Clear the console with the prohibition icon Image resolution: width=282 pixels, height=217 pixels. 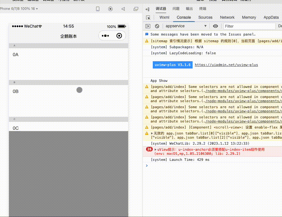158,26
